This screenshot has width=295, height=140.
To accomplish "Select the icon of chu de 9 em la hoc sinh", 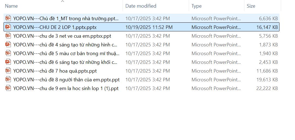I will point(8,88).
